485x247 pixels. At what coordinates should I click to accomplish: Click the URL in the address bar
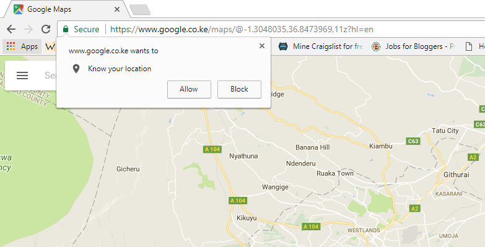click(x=242, y=29)
